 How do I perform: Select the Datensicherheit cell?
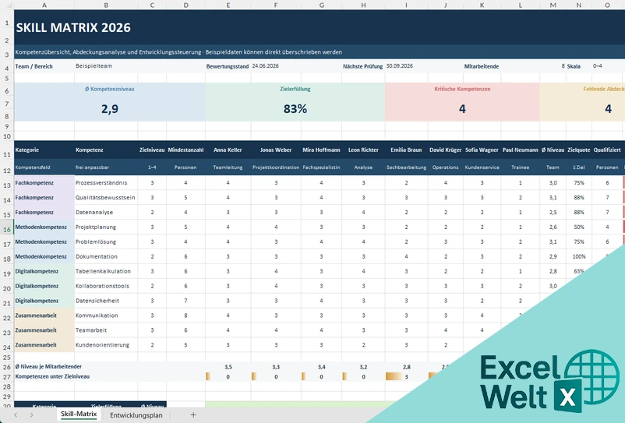point(106,301)
